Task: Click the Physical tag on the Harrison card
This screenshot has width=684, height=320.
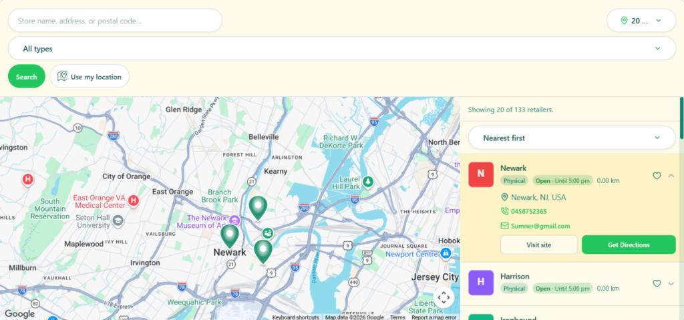Action: click(514, 288)
